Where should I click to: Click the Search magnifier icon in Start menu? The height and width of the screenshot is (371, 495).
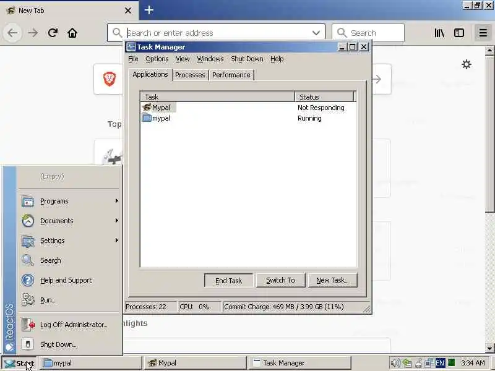(28, 260)
